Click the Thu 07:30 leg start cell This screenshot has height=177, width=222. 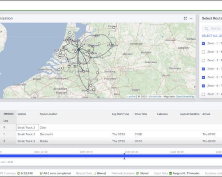pos(119,141)
